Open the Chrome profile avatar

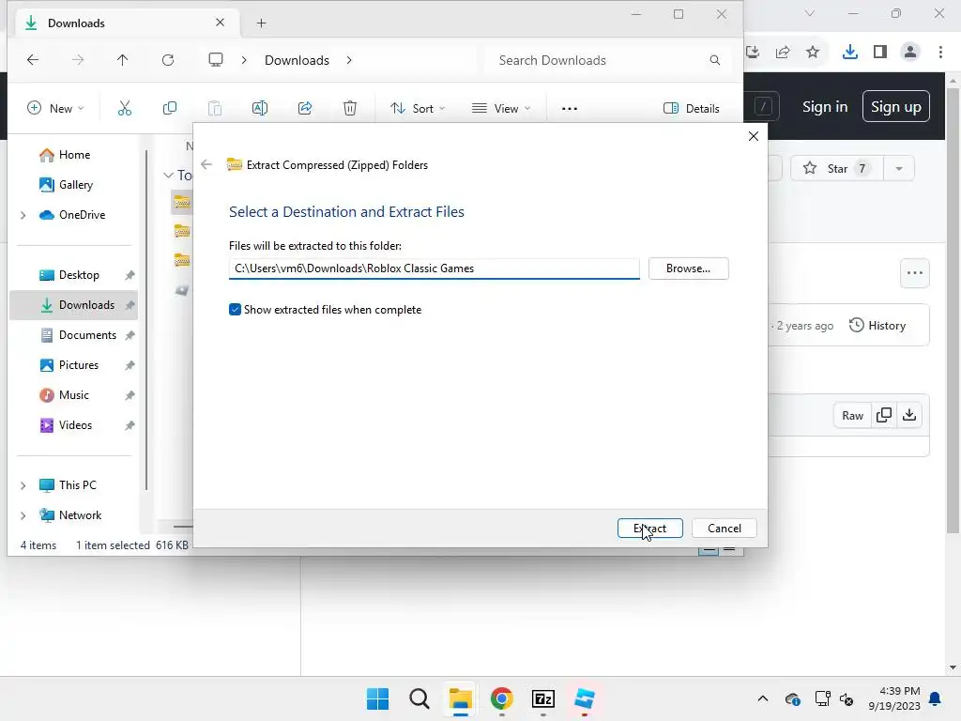910,53
